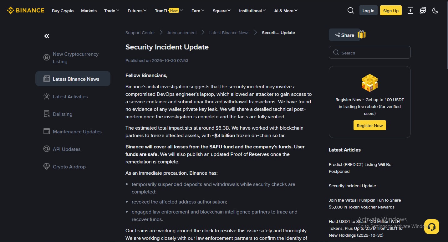Click the Log In button
The image size is (448, 242).
(368, 10)
